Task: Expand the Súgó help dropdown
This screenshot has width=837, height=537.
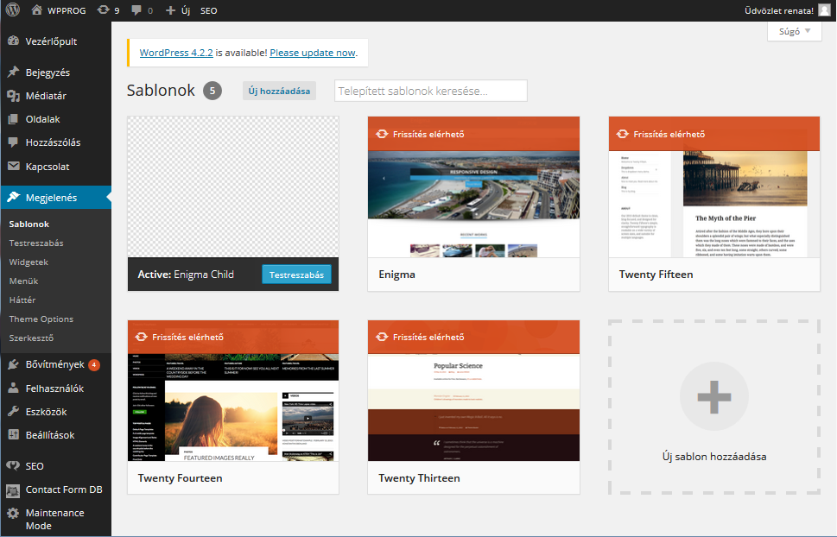Action: click(x=793, y=31)
